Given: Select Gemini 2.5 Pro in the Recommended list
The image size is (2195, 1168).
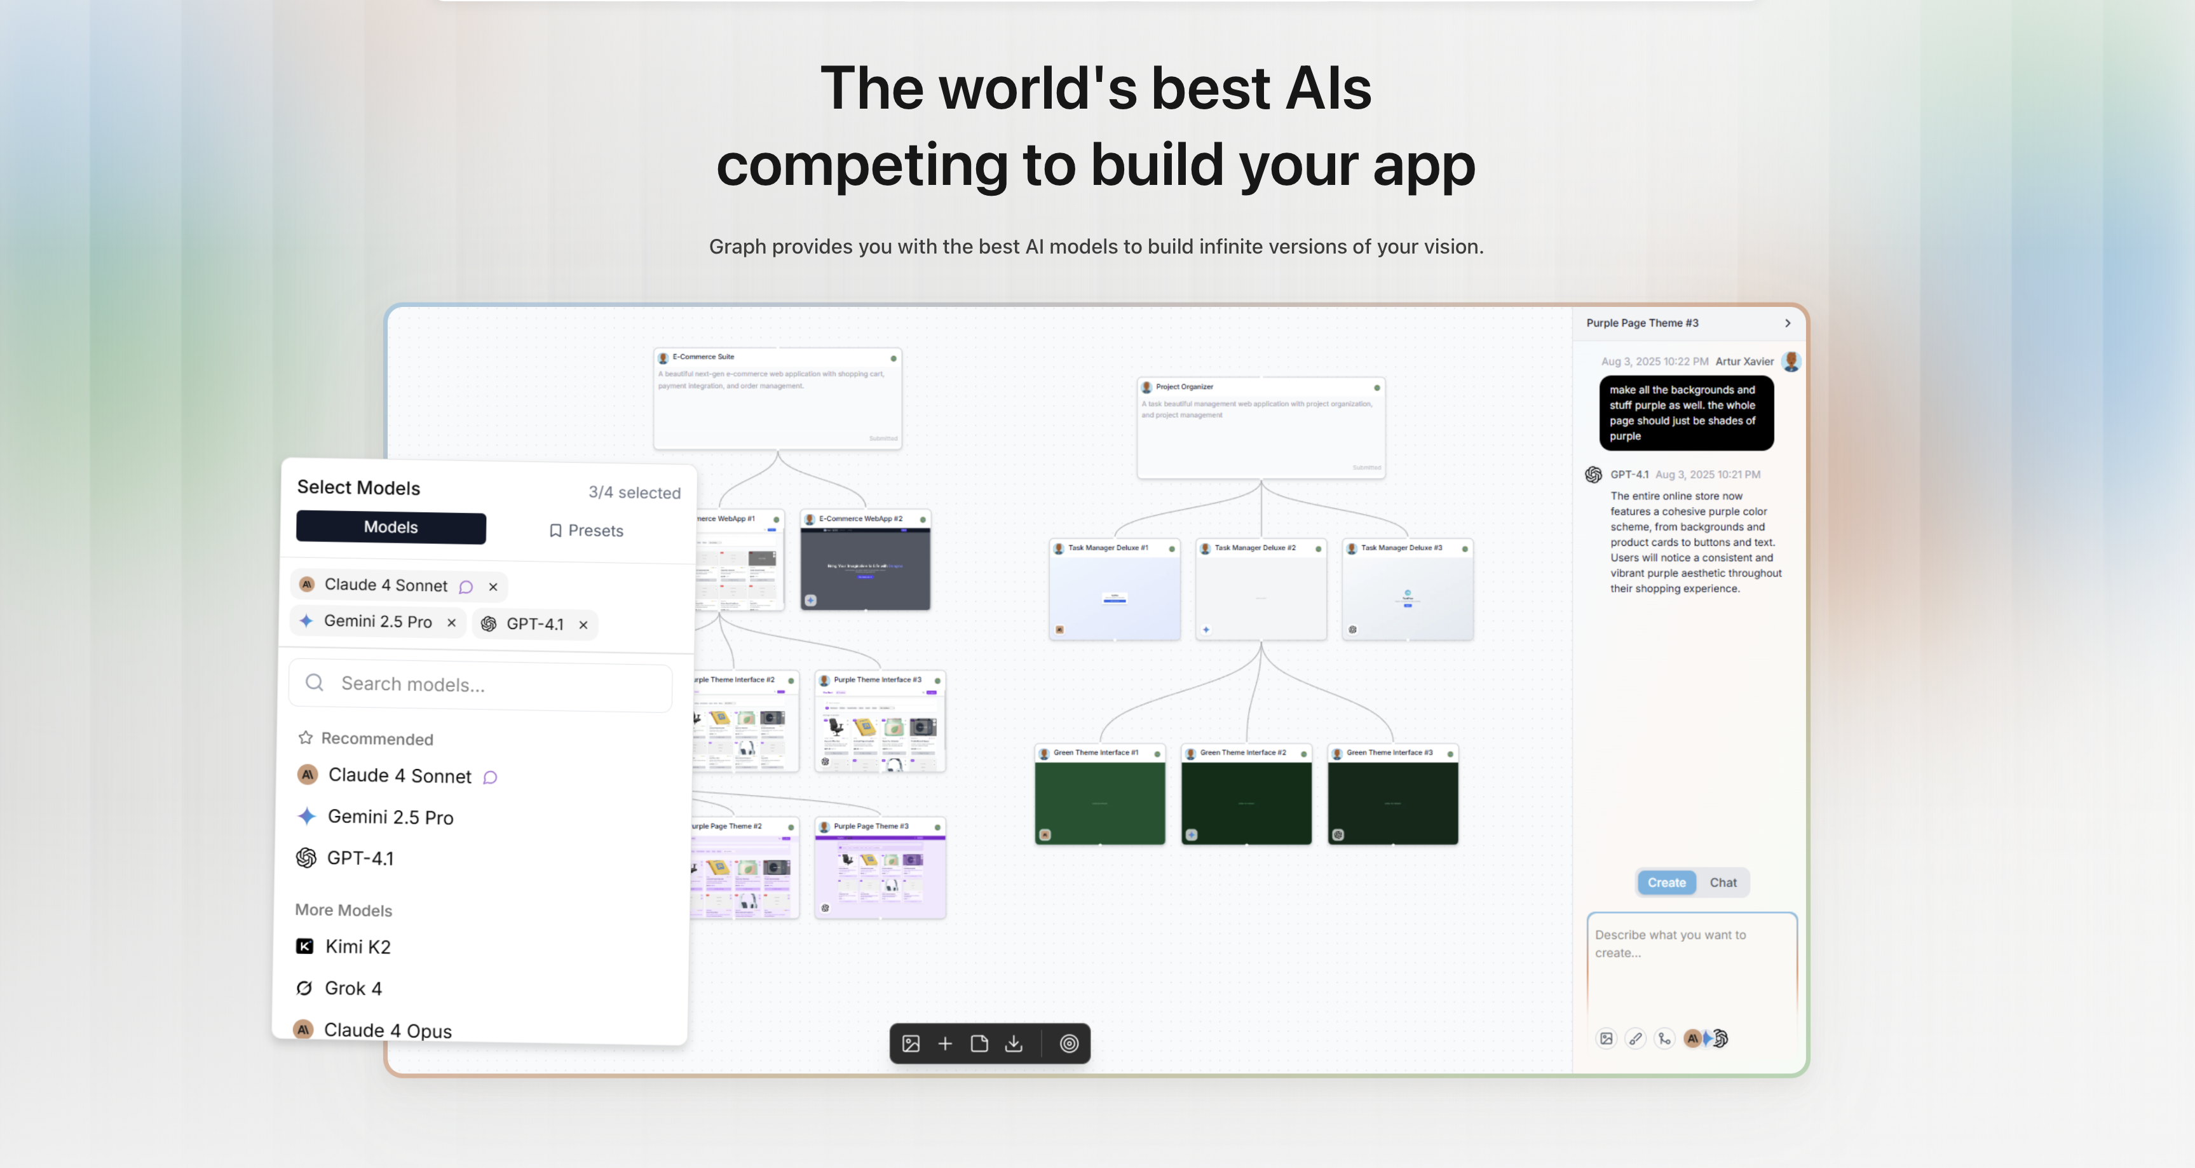Looking at the screenshot, I should 375,817.
